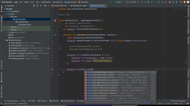Click the Debug app bug icon
The width and height of the screenshot is (190, 106).
pyautogui.click(x=152, y=2)
